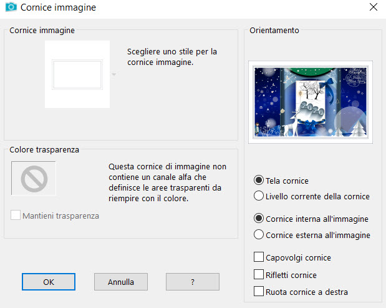Close the Cornice immagine dialog
This screenshot has height=308, width=386.
(x=374, y=7)
